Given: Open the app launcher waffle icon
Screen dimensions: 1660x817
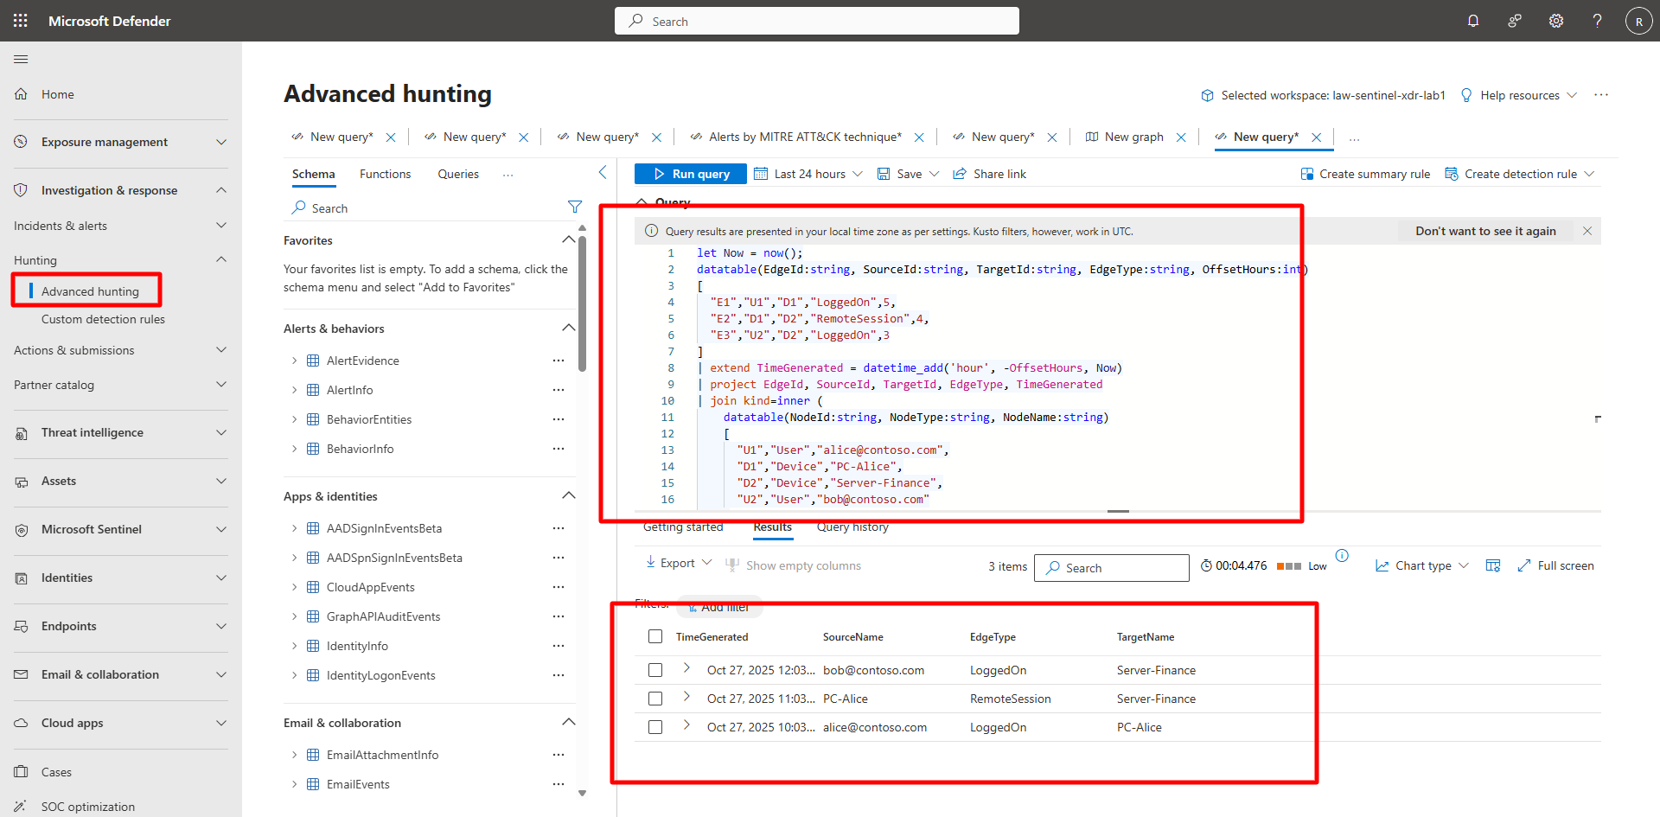Looking at the screenshot, I should (x=21, y=21).
